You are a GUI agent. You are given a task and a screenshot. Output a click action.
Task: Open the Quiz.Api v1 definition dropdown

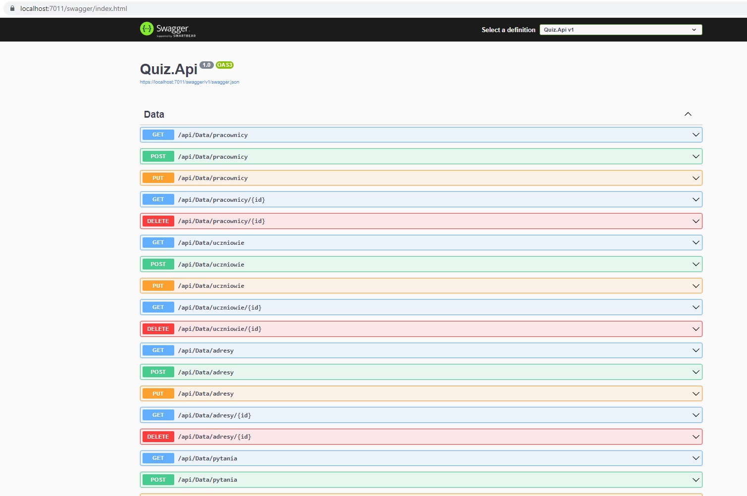(620, 29)
